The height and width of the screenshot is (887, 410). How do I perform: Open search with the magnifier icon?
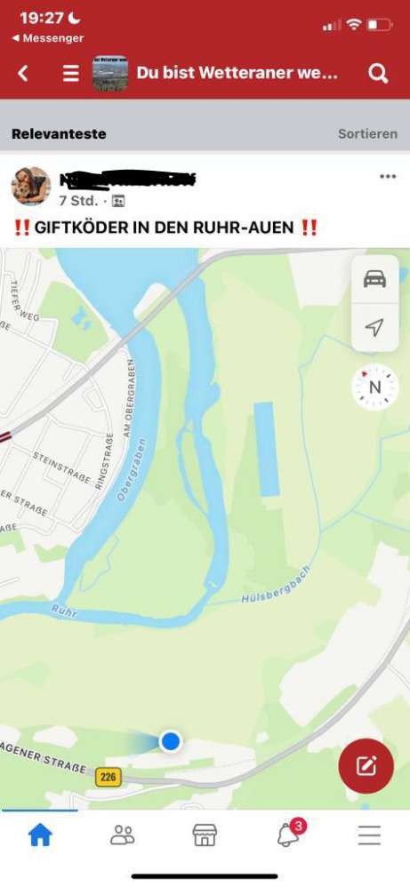[378, 73]
